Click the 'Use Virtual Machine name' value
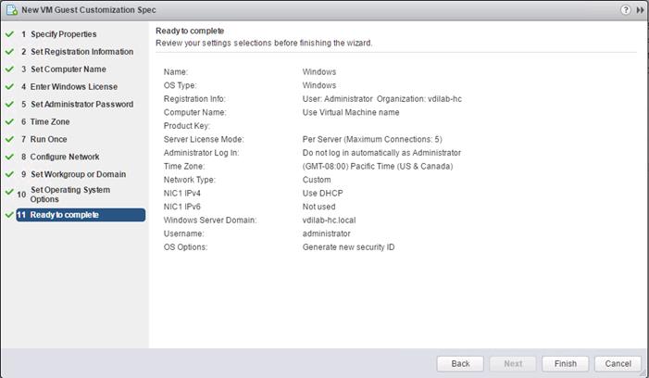Image resolution: width=649 pixels, height=378 pixels. pos(351,112)
